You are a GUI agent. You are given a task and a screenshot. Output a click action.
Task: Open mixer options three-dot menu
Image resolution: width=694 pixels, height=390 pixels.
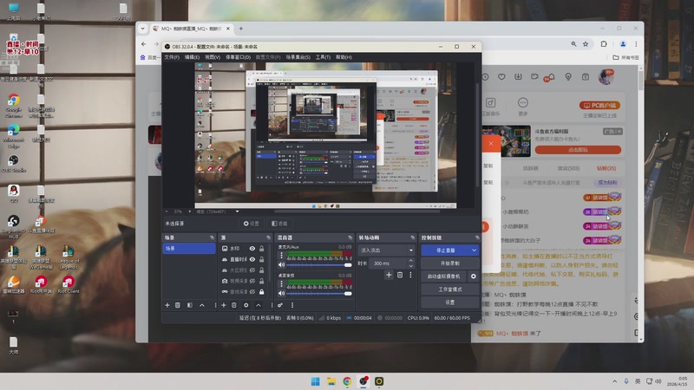point(292,305)
